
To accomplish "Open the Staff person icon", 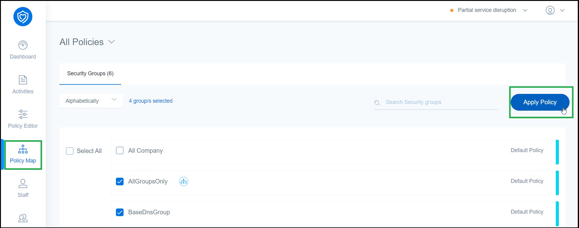I will pos(23,183).
